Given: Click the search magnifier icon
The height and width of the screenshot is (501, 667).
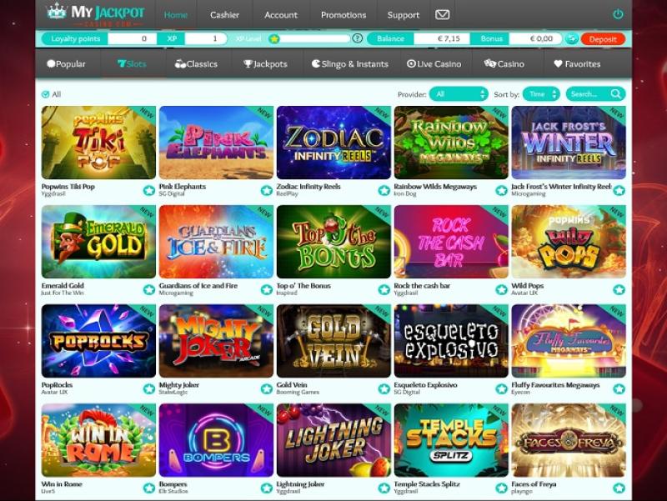Looking at the screenshot, I should (x=615, y=94).
